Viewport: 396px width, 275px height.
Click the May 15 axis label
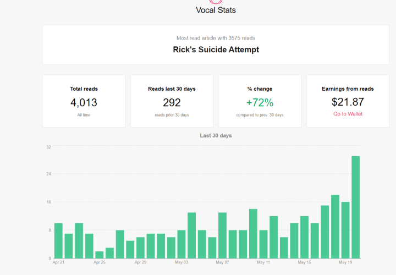[x=304, y=262]
